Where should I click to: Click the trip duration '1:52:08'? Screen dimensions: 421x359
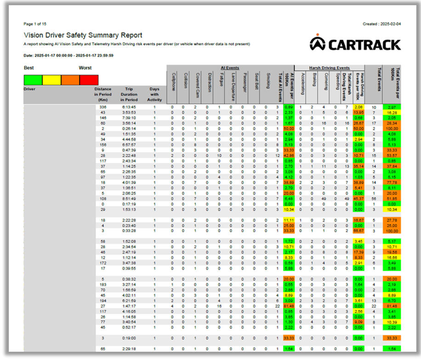click(x=129, y=241)
